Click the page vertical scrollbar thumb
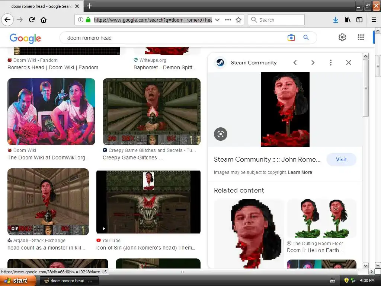Screen dimensions: 381x286 (x=378, y=66)
